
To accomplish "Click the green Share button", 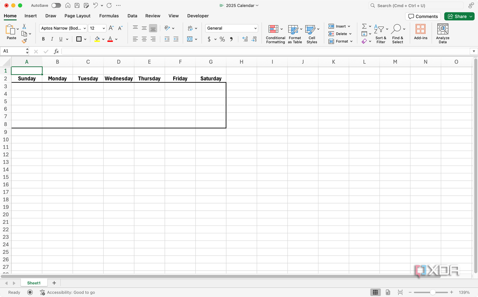I will pyautogui.click(x=459, y=16).
